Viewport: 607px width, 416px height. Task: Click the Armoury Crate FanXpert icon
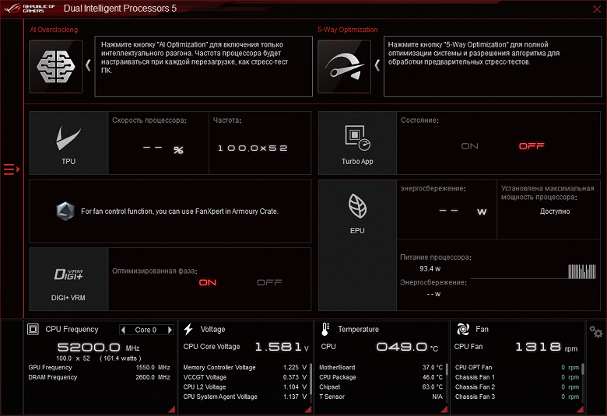[x=65, y=211]
